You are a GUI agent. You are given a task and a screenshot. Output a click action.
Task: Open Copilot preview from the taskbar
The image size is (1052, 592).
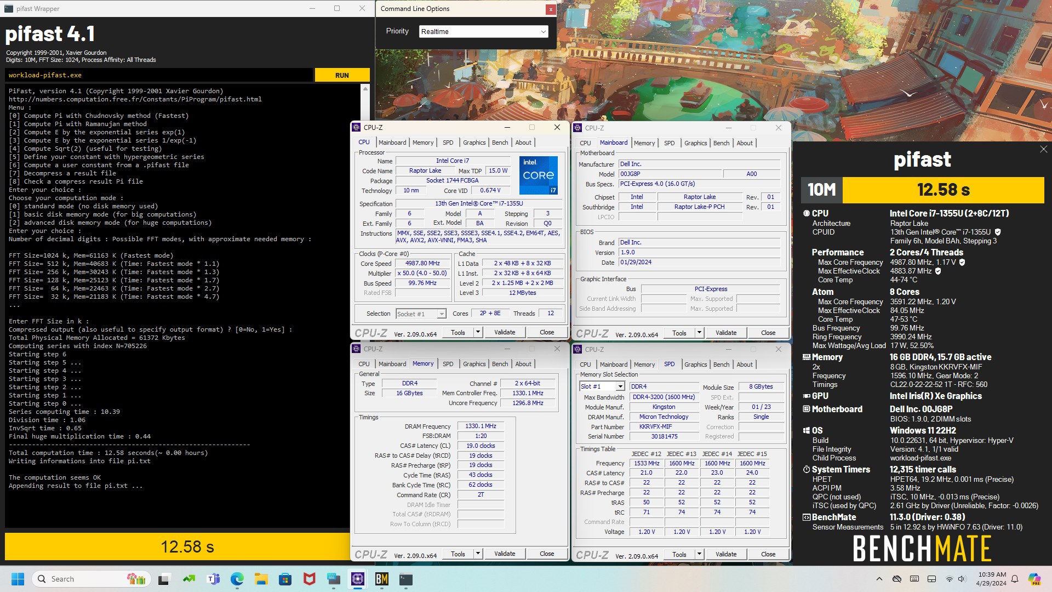tap(1034, 579)
